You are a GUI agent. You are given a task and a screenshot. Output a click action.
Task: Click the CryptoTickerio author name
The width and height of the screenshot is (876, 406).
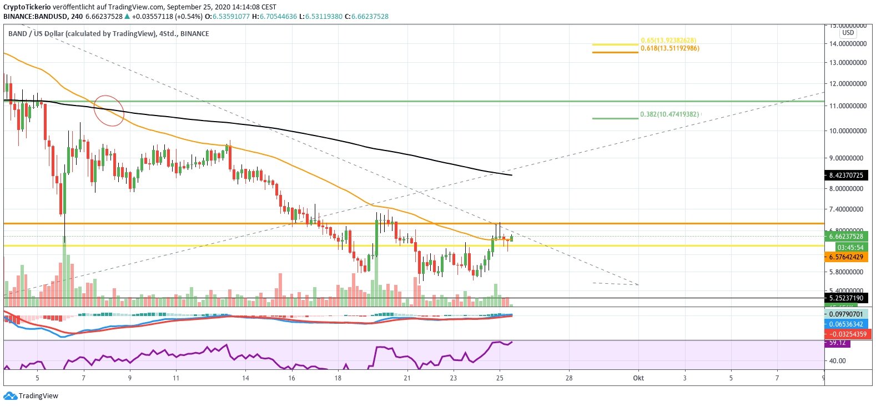27,7
